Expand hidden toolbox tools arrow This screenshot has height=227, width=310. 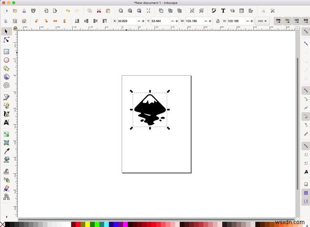tap(7, 217)
